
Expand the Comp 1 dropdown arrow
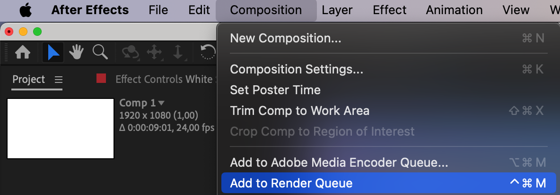[161, 103]
